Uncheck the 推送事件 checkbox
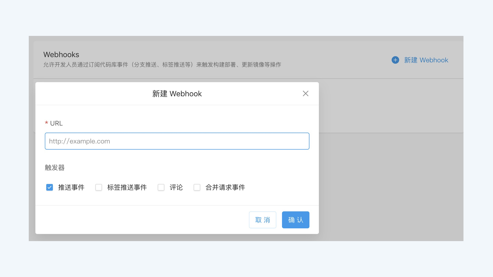 coord(50,187)
